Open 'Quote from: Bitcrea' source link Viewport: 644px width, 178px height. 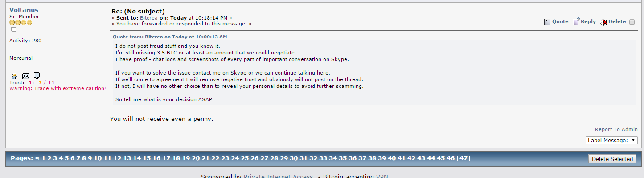tap(170, 37)
